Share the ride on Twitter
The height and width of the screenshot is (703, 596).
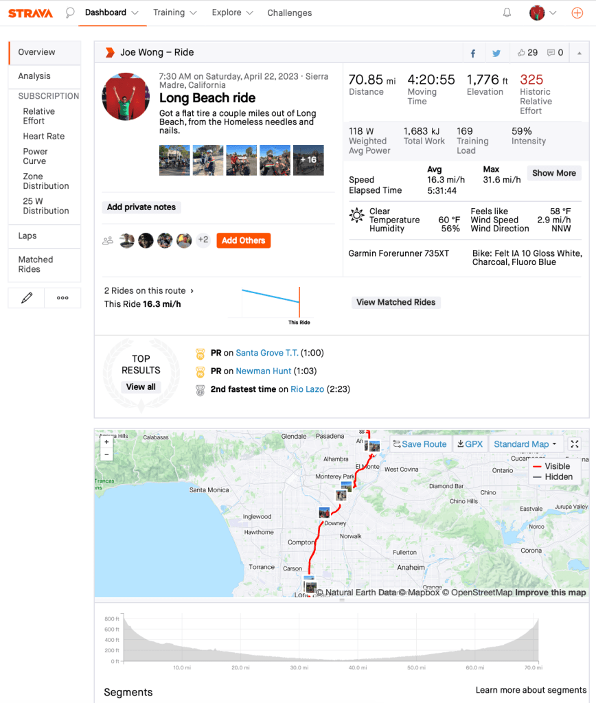(x=496, y=53)
